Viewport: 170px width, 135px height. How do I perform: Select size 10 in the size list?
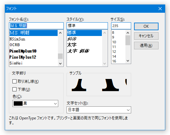pyautogui.click(x=118, y=42)
